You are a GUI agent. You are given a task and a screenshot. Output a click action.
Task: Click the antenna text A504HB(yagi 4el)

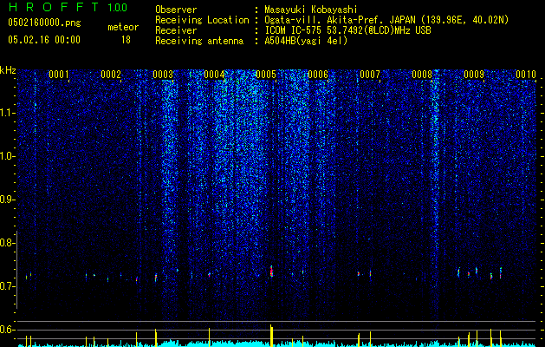(306, 41)
